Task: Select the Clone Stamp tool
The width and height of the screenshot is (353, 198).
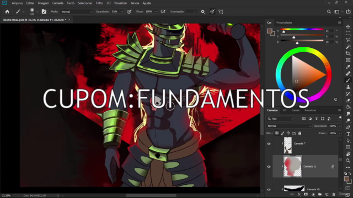Action: click(348, 87)
